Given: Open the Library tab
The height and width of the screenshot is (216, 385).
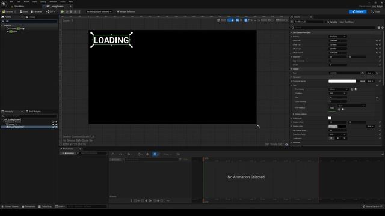Looking at the screenshot, I should pos(31,17).
